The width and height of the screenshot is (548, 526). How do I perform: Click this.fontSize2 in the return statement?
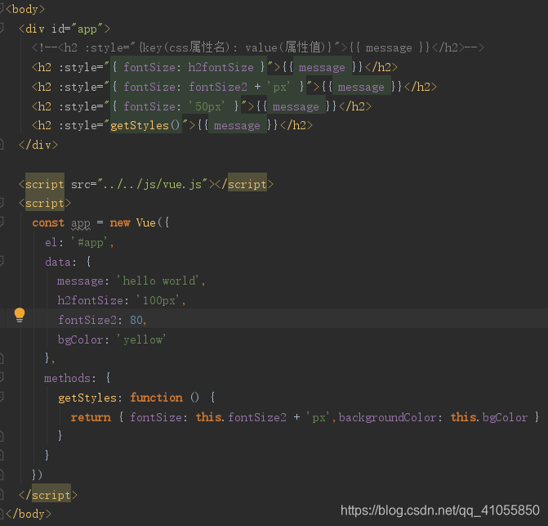click(241, 417)
